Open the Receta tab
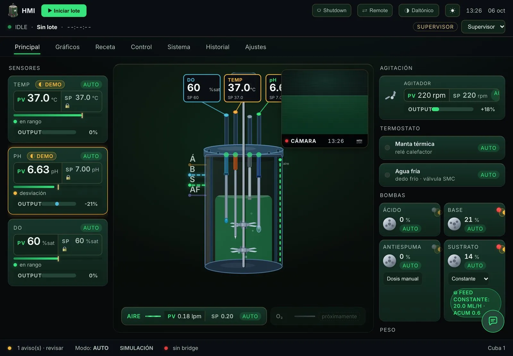The width and height of the screenshot is (513, 356). 105,47
